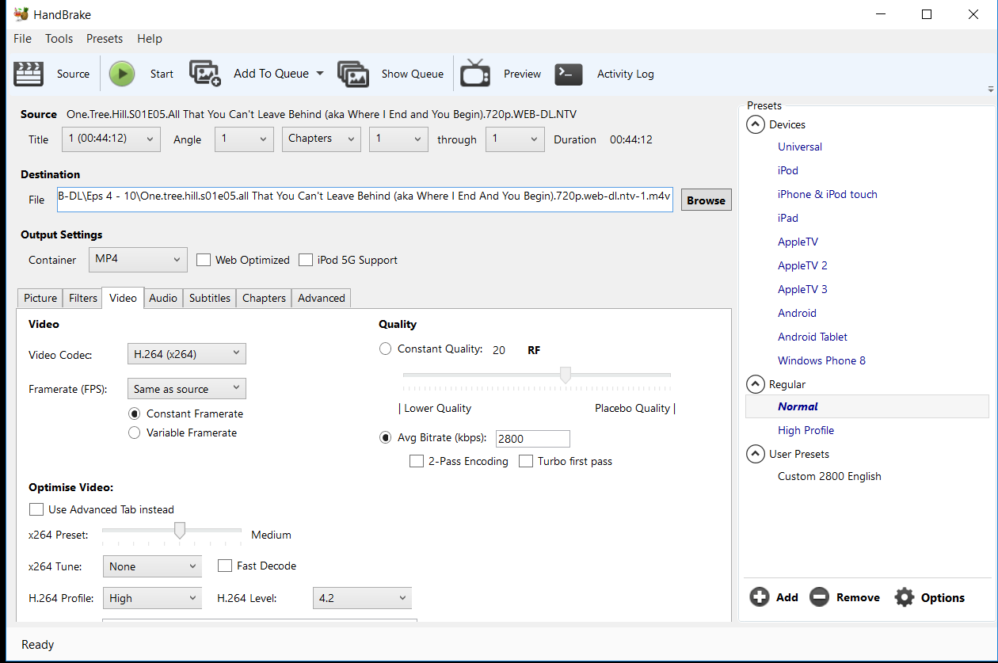
Task: Switch to the Chapters tab
Action: (x=264, y=298)
